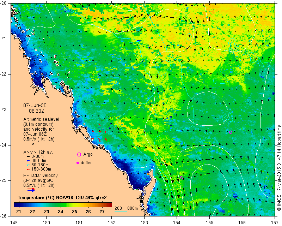The image size is (282, 226).
Task: Click the latitude axis label -25
Action: pos(3,180)
